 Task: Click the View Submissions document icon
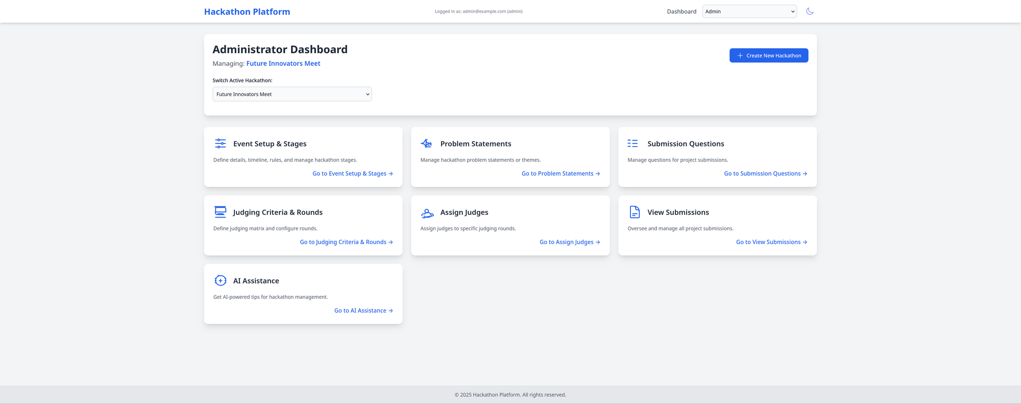(x=635, y=212)
